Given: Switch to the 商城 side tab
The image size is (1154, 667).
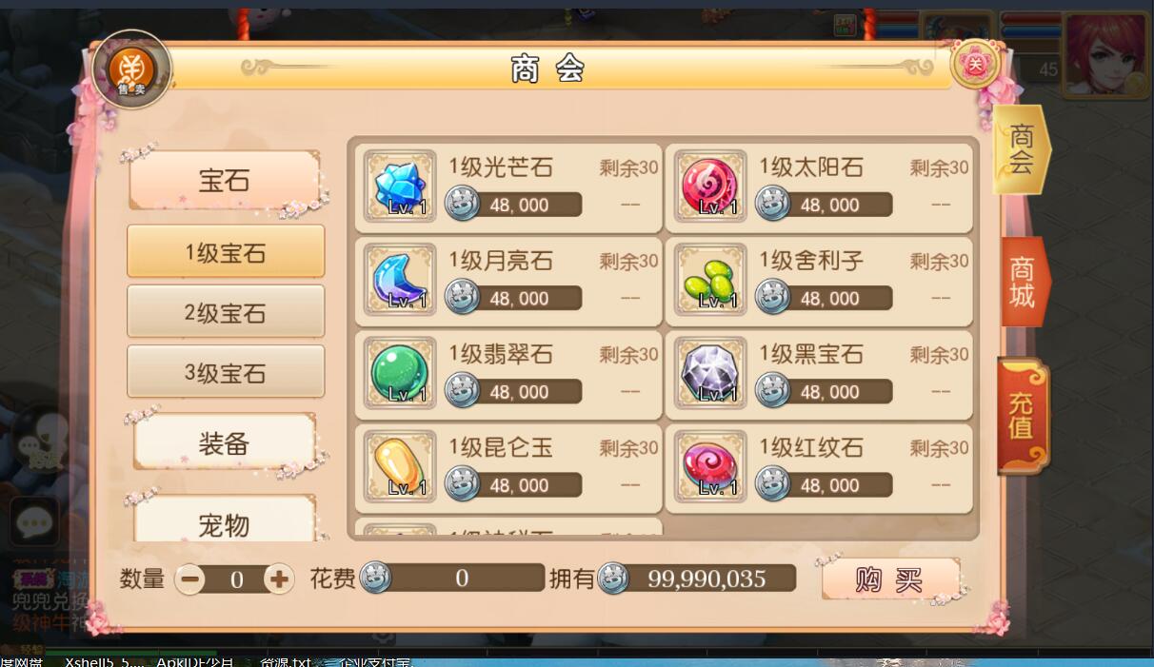Looking at the screenshot, I should tap(1024, 283).
